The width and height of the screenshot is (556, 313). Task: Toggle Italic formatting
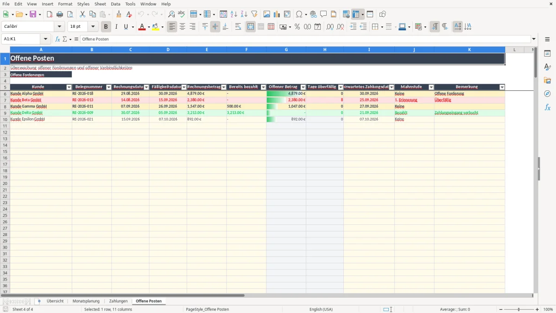coord(116,27)
